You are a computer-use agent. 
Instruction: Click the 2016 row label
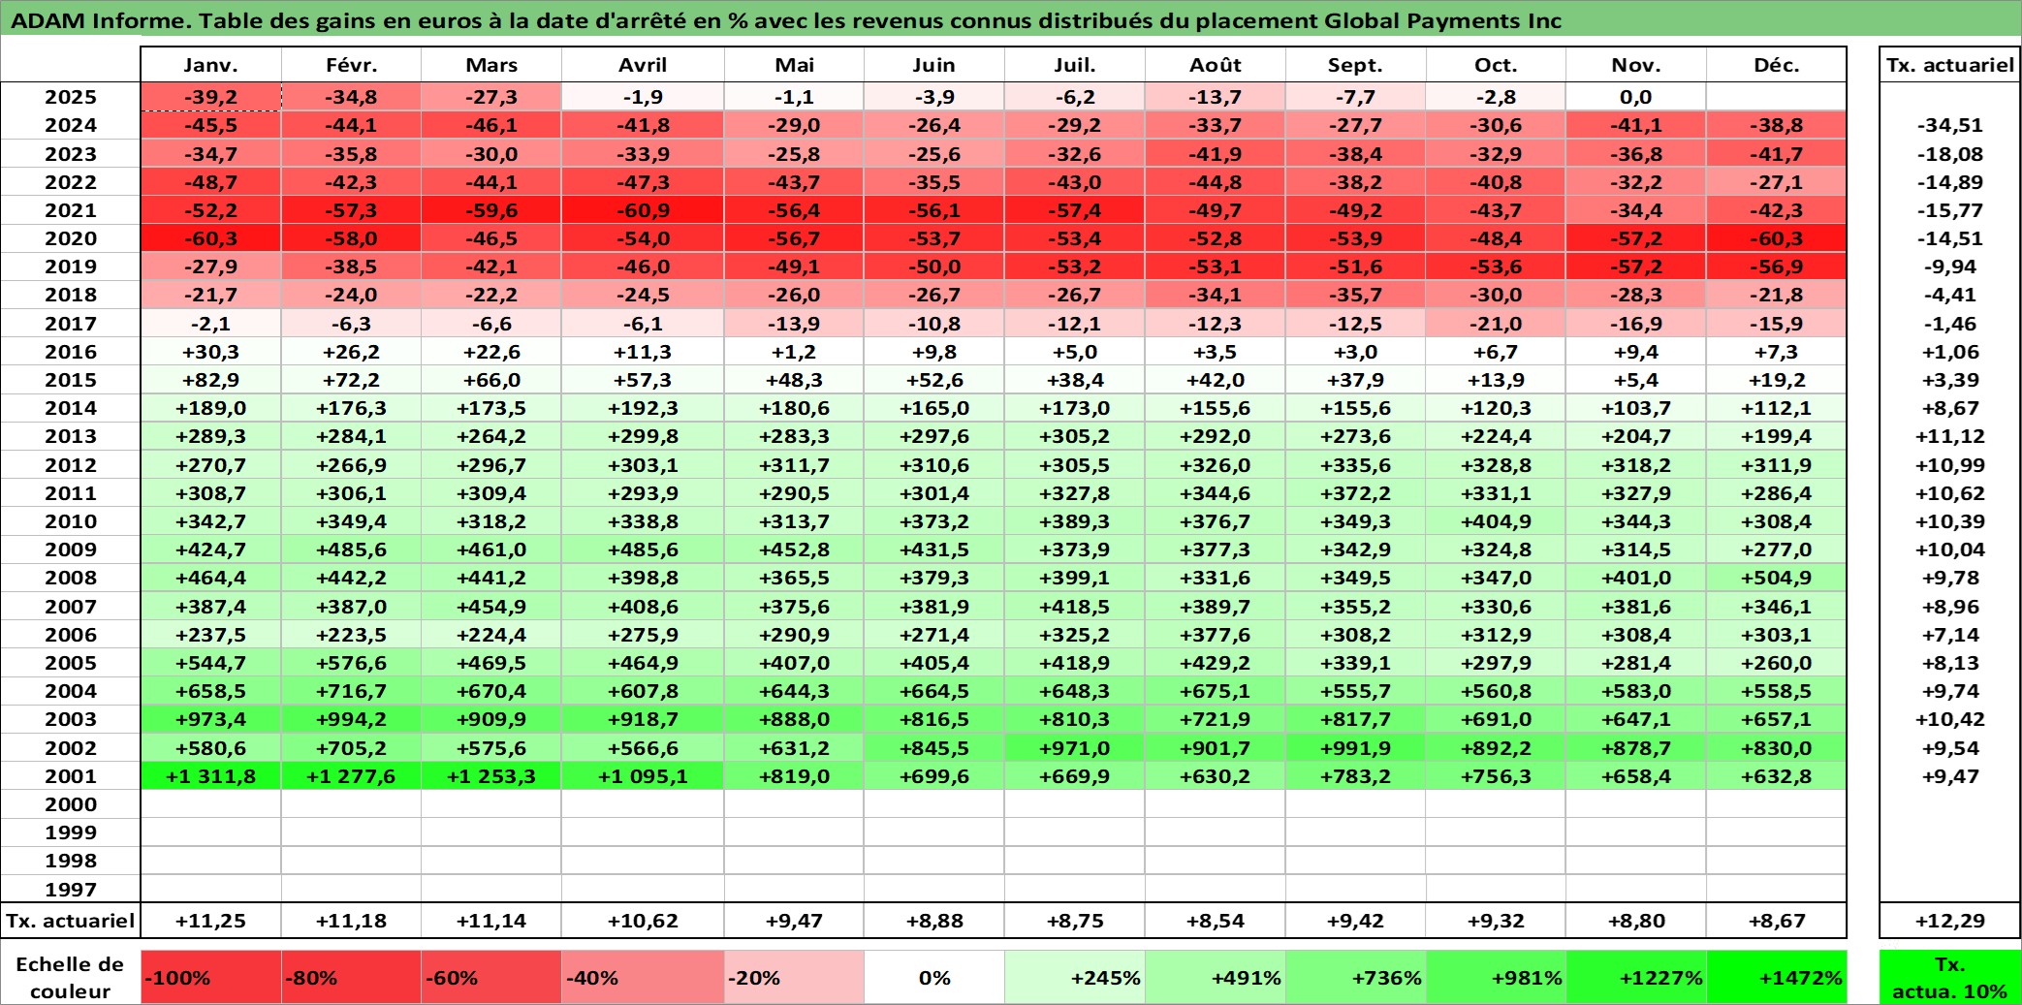coord(71,352)
